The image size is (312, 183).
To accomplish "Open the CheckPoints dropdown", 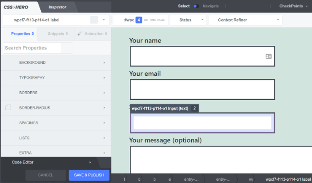I will tap(293, 6).
